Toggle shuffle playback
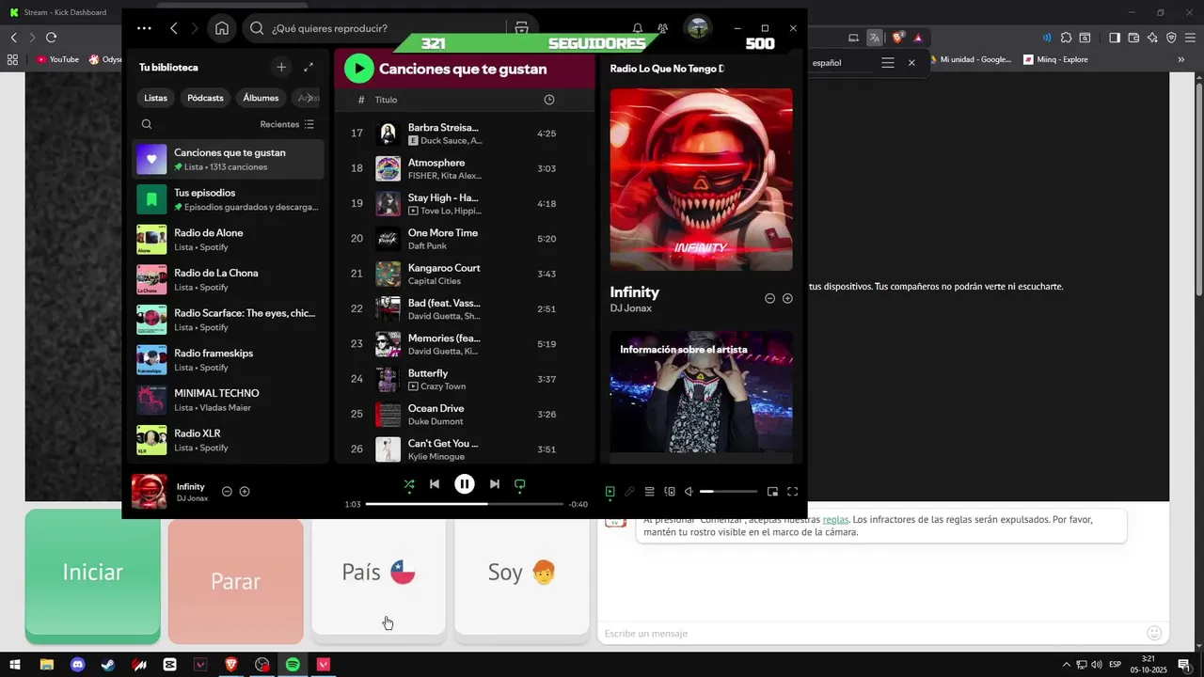 (409, 484)
